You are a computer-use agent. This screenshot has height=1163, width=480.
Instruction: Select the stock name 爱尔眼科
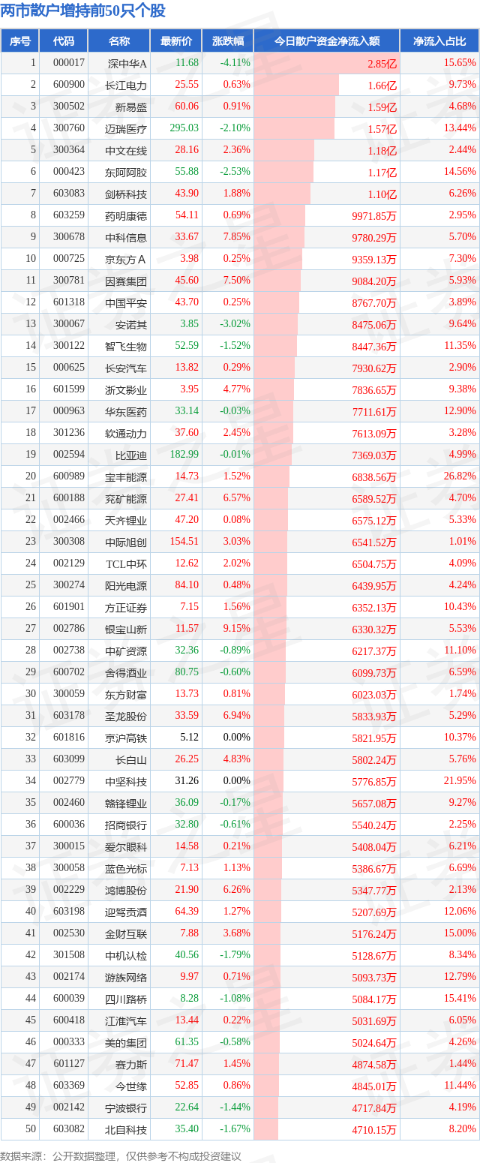[127, 846]
